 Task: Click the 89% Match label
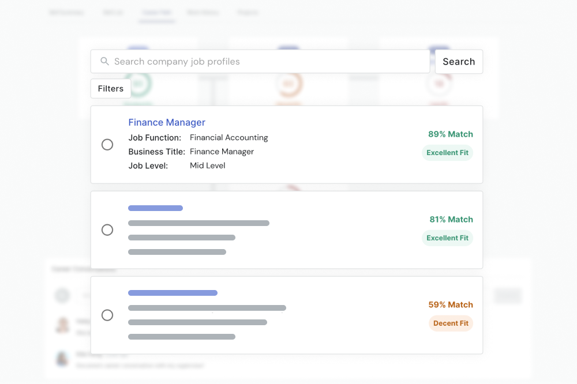click(451, 134)
